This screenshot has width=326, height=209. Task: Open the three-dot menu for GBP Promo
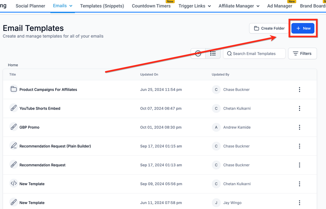click(x=299, y=127)
